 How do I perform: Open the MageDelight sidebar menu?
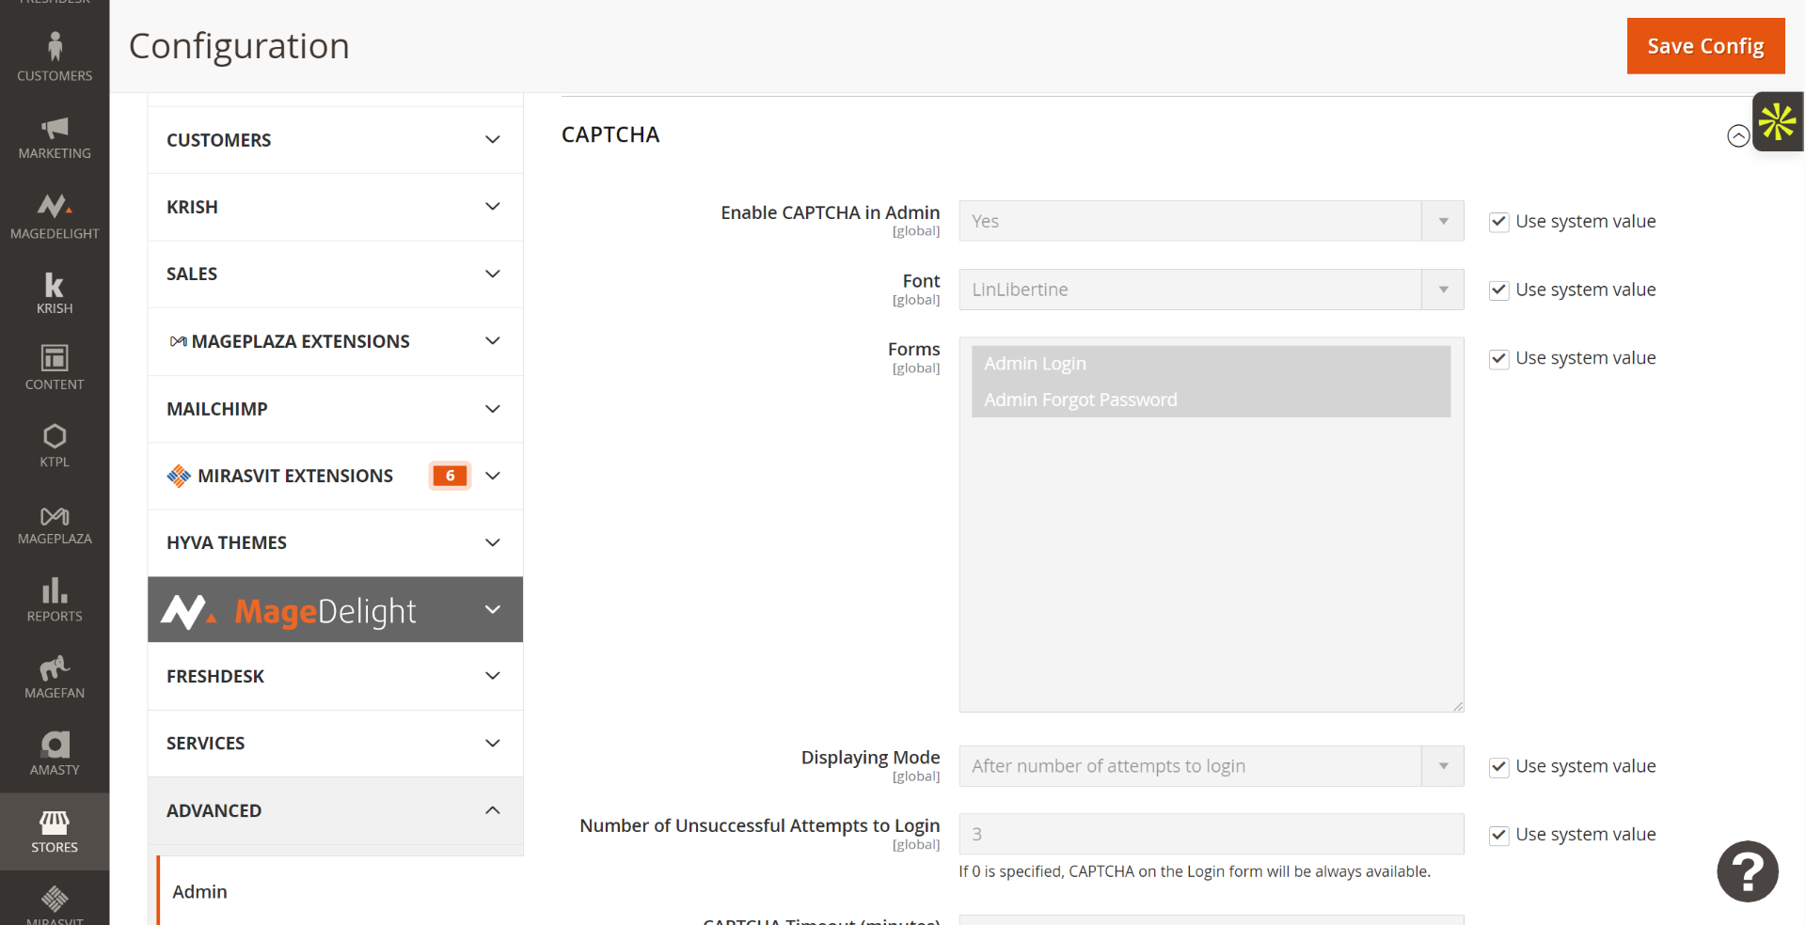coord(55,215)
